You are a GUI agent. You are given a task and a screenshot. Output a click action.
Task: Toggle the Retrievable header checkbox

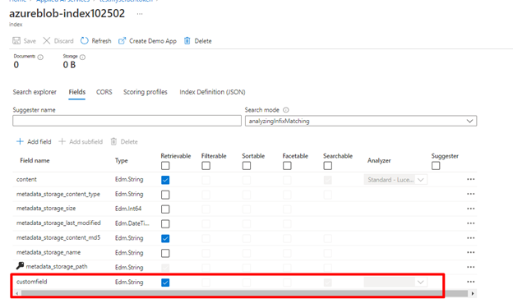pos(165,166)
